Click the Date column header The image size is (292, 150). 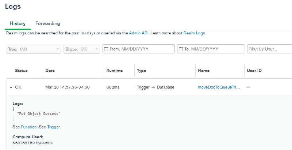50,71
